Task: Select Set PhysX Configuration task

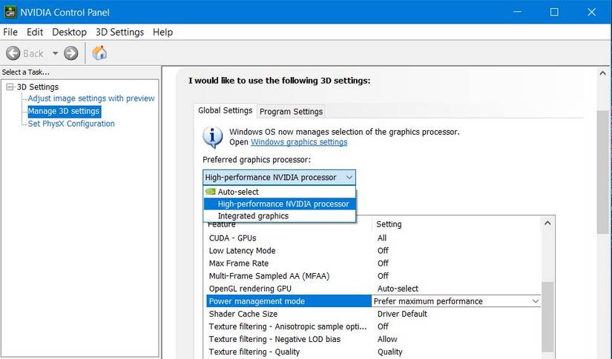Action: tap(71, 124)
